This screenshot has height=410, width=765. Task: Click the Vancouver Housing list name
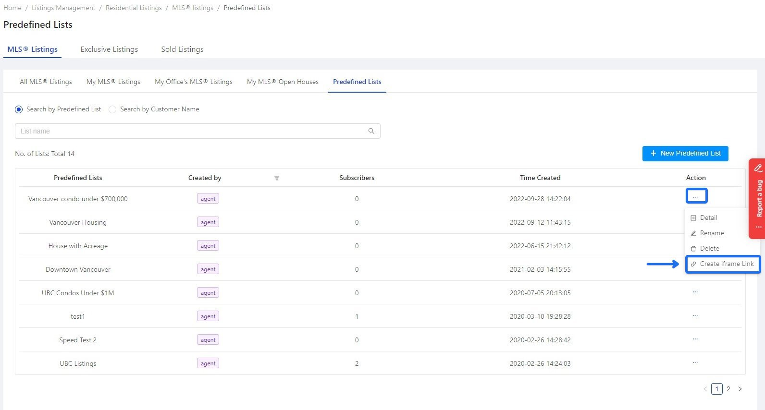[x=78, y=222]
